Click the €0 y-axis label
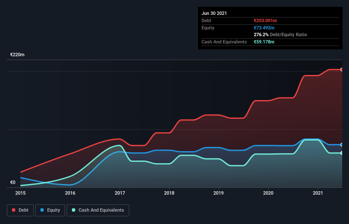The image size is (349, 224). (13, 182)
